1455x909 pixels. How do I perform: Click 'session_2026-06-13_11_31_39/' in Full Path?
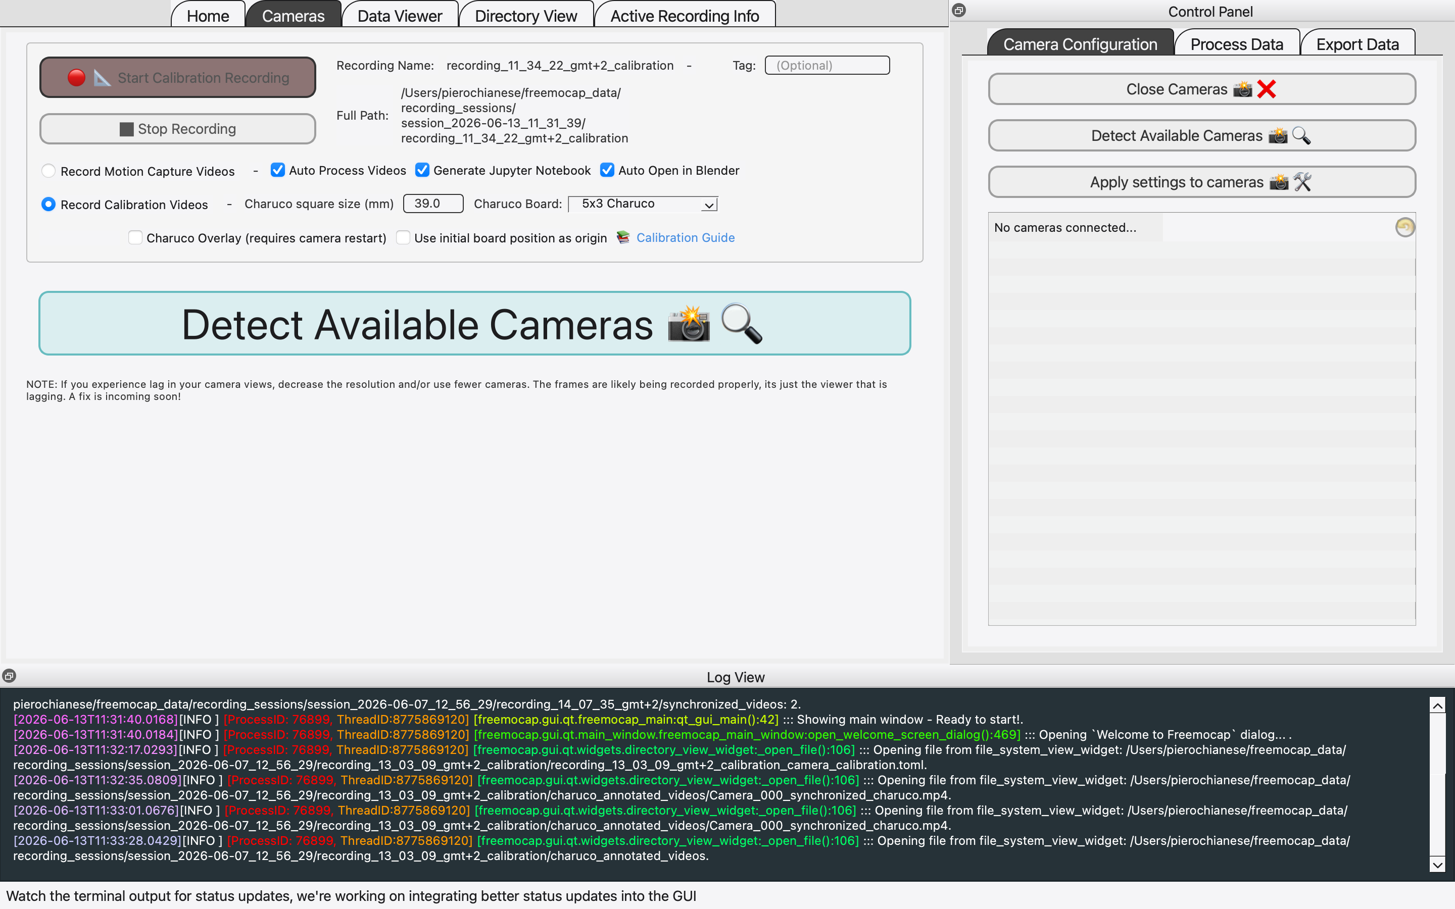point(493,123)
